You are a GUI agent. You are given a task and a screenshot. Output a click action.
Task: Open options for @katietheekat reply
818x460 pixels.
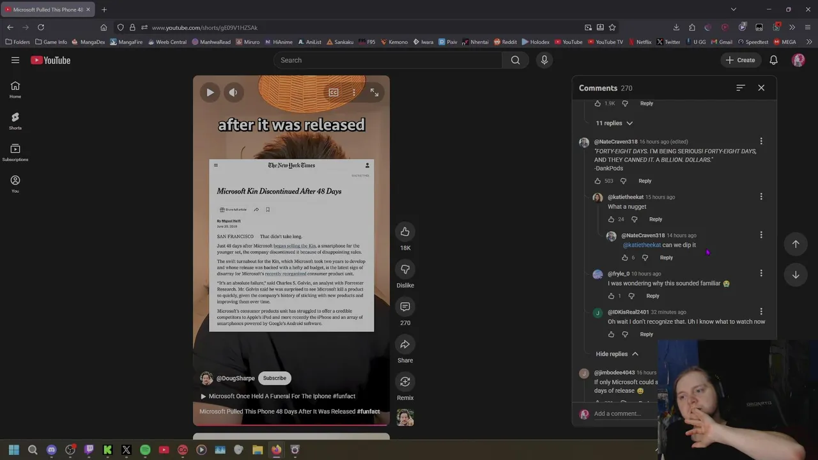(761, 197)
